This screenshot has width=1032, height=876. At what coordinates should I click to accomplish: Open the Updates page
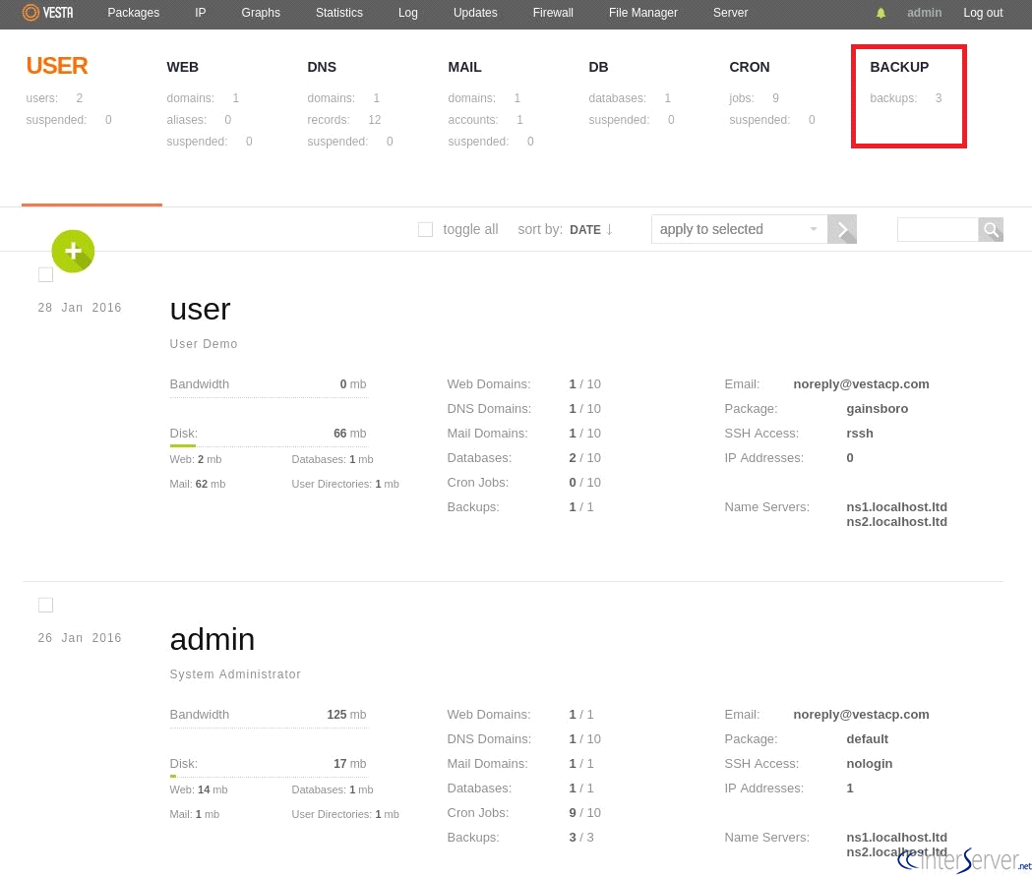475,13
